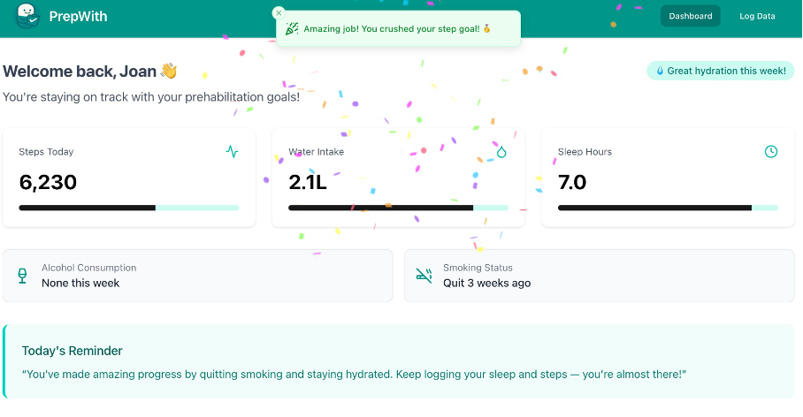Click the water droplet icon in Water Intake
This screenshot has width=803, height=417.
point(501,152)
